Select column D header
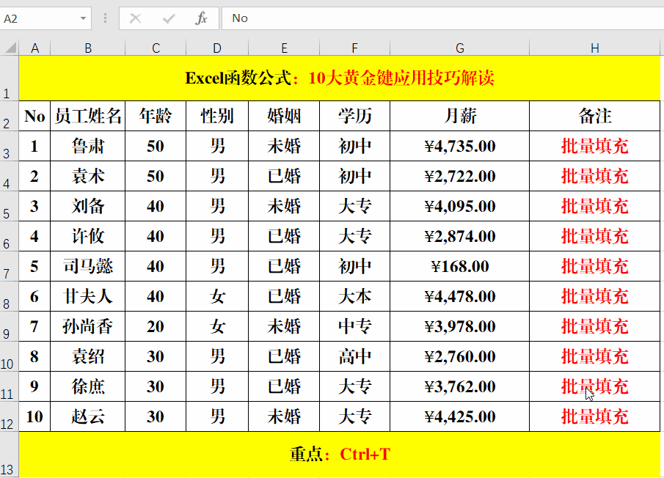Image resolution: width=664 pixels, height=478 pixels. click(217, 48)
